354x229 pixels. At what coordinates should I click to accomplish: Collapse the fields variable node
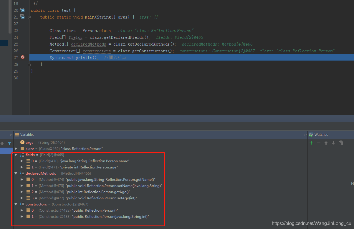click(x=16, y=155)
